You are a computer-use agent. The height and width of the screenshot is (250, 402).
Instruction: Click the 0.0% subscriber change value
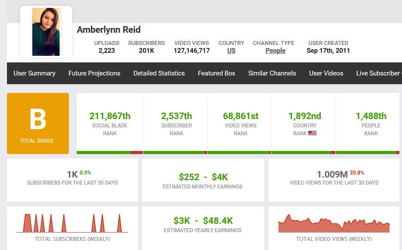click(85, 173)
